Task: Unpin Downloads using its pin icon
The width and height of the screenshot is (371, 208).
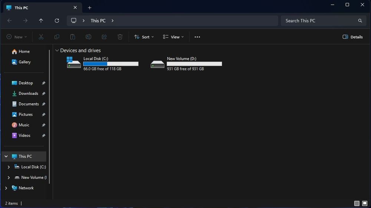Action: 43,94
